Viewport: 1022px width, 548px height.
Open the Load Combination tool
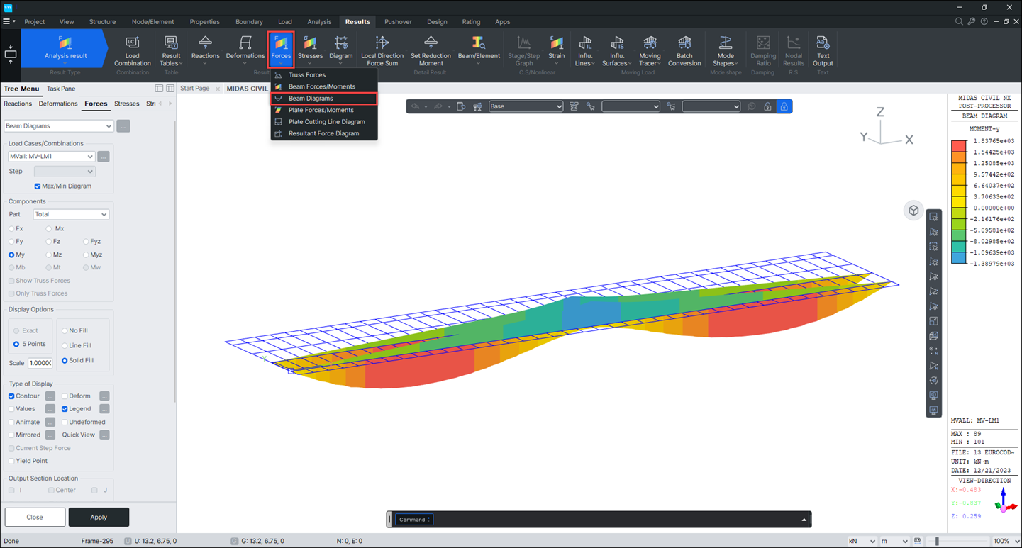[133, 50]
